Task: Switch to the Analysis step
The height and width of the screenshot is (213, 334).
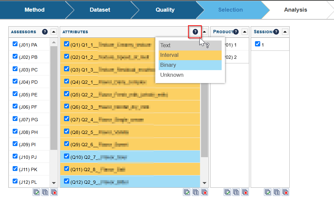Action: (x=295, y=10)
